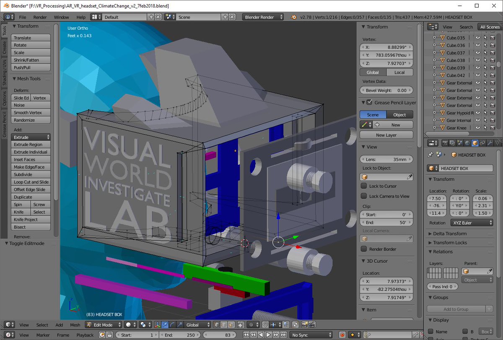Image resolution: width=503 pixels, height=340 pixels.
Task: Enable Name display checkbox
Action: point(430,332)
